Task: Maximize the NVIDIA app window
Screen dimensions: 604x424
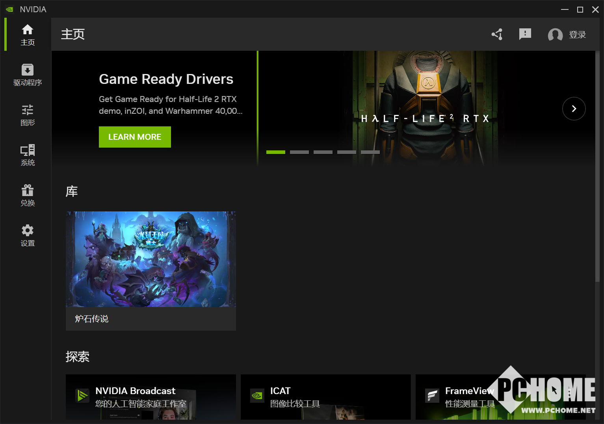Action: pyautogui.click(x=580, y=9)
